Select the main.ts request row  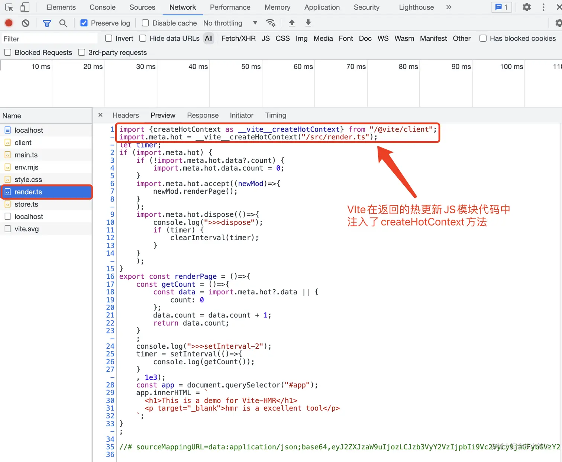pyautogui.click(x=46, y=155)
